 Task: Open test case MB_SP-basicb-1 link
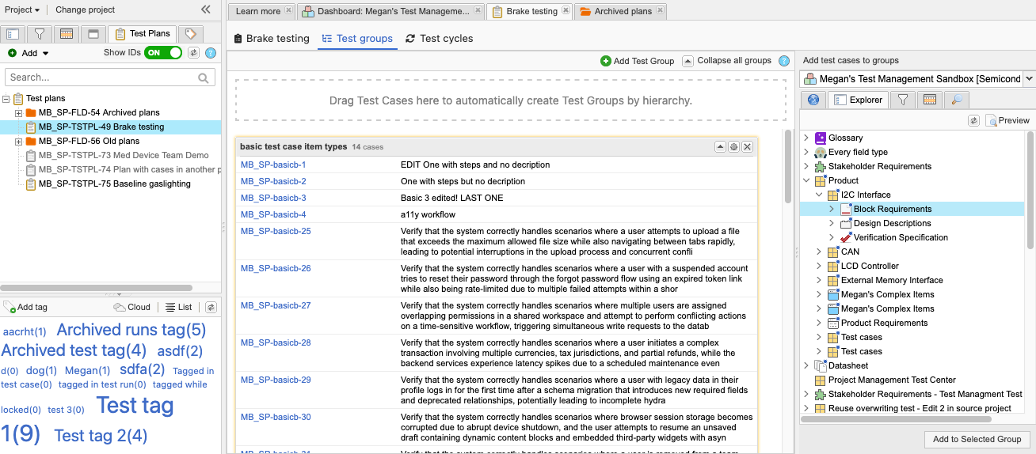(x=273, y=165)
